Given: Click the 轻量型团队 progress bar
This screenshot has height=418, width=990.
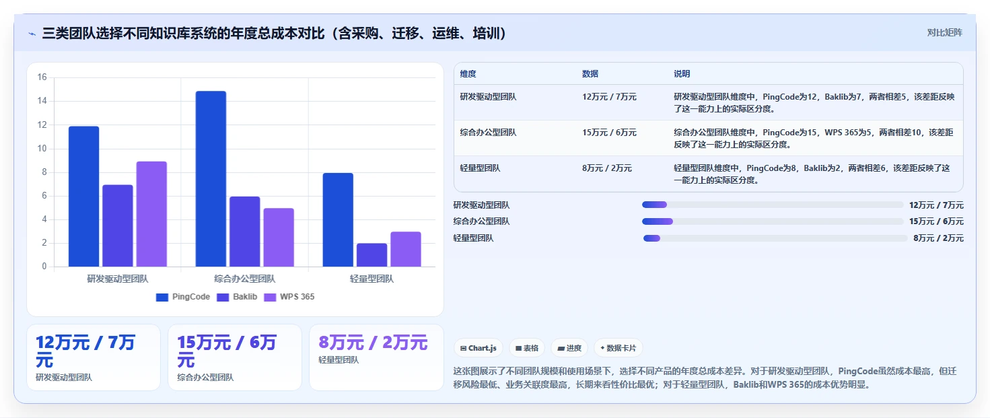Looking at the screenshot, I should [x=775, y=238].
